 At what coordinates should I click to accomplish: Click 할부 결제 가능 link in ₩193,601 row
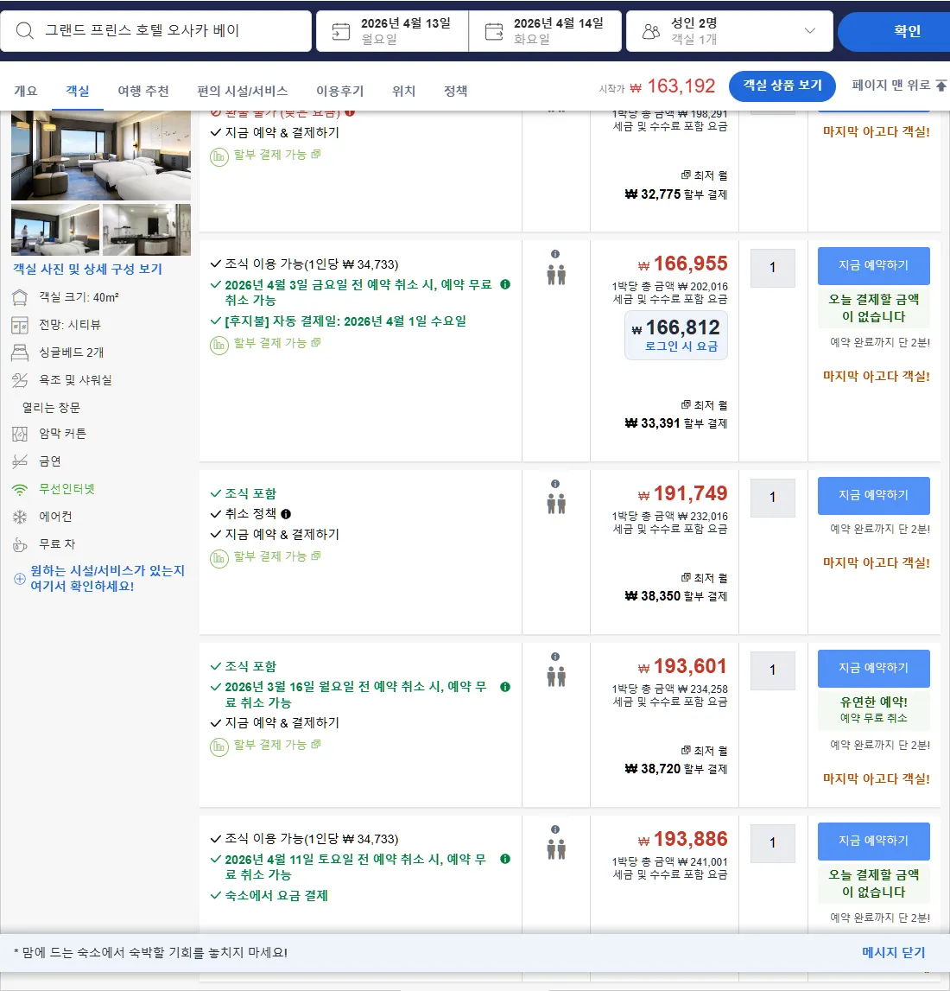click(276, 745)
